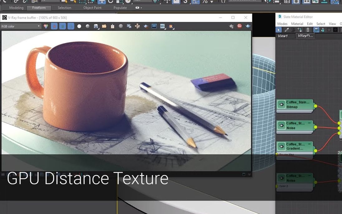Toggle the green channel button in frame buffer

63,26
